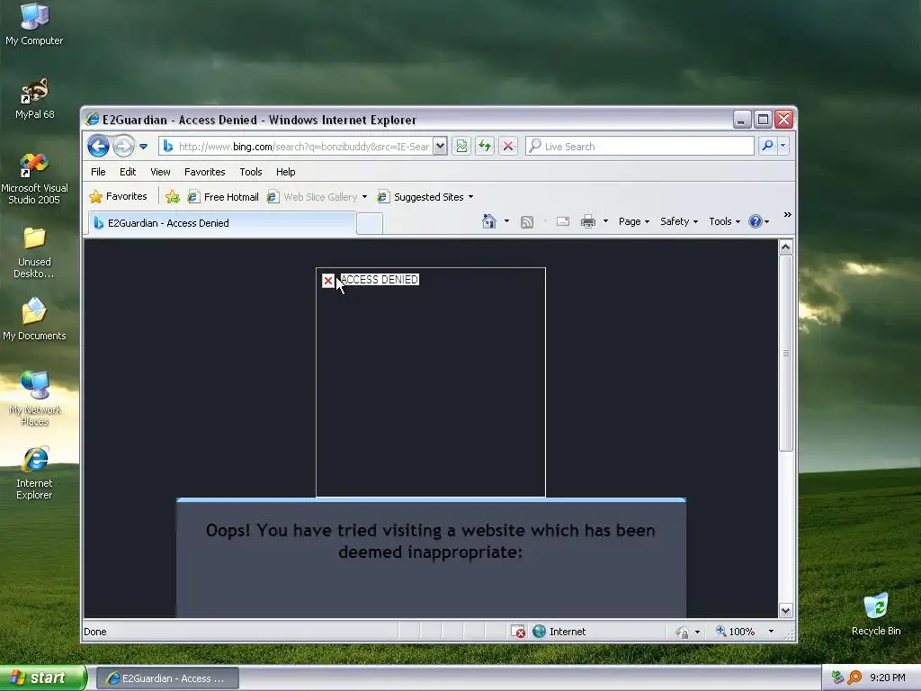921x691 pixels.
Task: Click the popup blocker status bar icon
Action: 518,632
